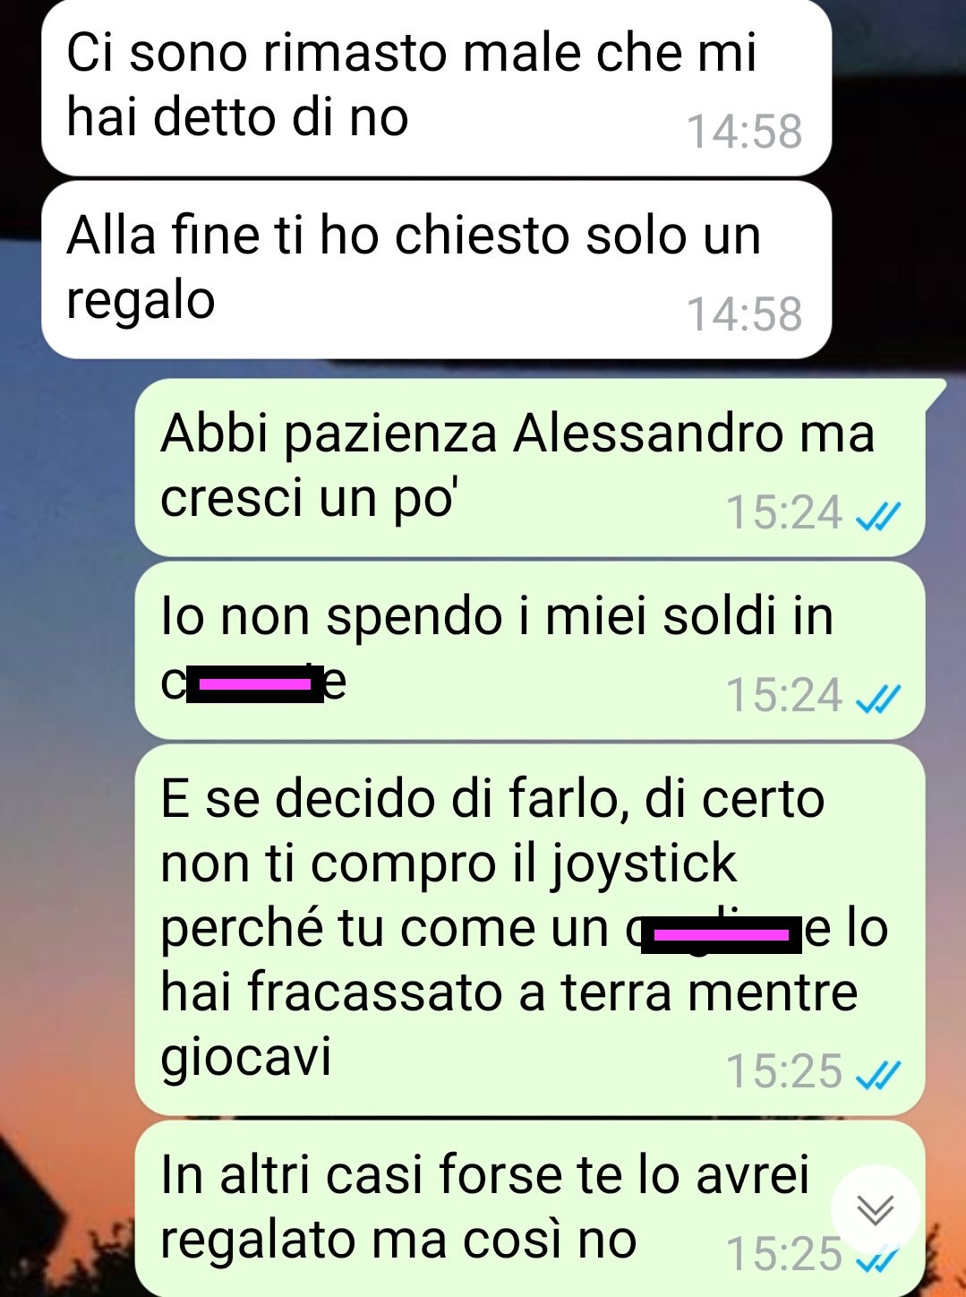Tap the scroll-to-bottom double chevron button
This screenshot has height=1297, width=966.
[x=875, y=1209]
